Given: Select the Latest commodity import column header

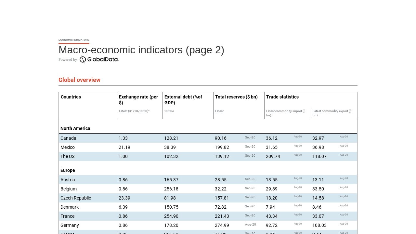Looking at the screenshot, I should point(286,113).
